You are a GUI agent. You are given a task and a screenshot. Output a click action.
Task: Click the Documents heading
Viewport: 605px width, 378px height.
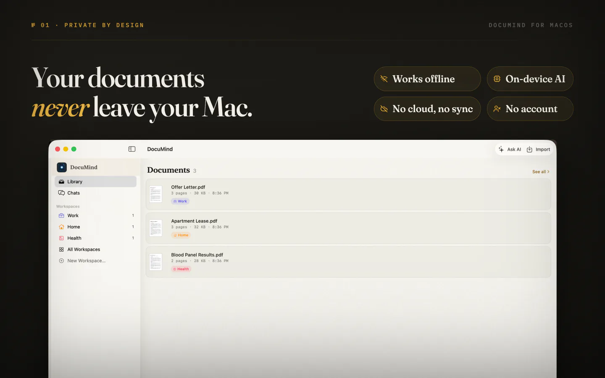click(x=168, y=170)
